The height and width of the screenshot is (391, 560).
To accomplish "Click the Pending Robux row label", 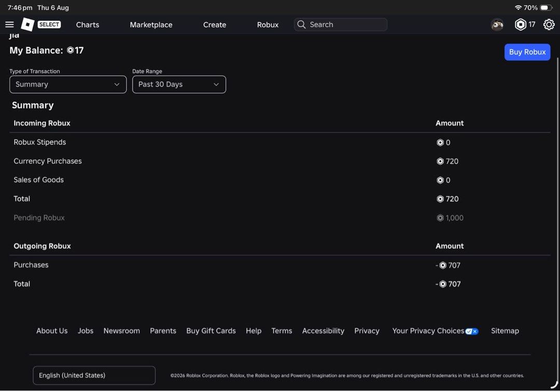I will [x=39, y=218].
